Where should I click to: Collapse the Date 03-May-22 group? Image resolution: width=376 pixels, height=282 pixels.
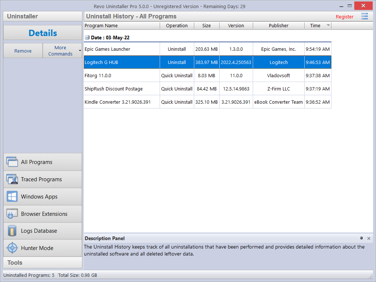pos(87,38)
